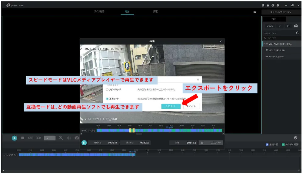
Task: Open the calendar date picker icon
Action: (296, 26)
